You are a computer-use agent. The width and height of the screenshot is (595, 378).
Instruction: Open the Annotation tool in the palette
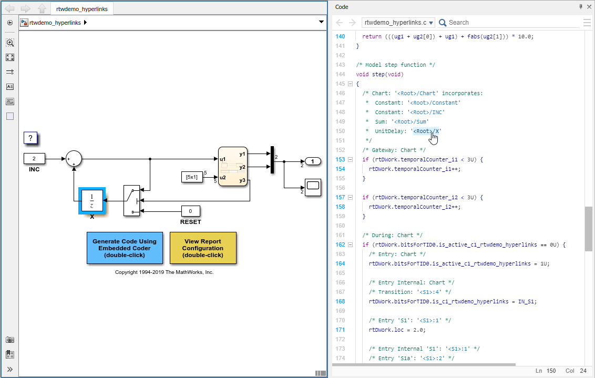[x=9, y=87]
